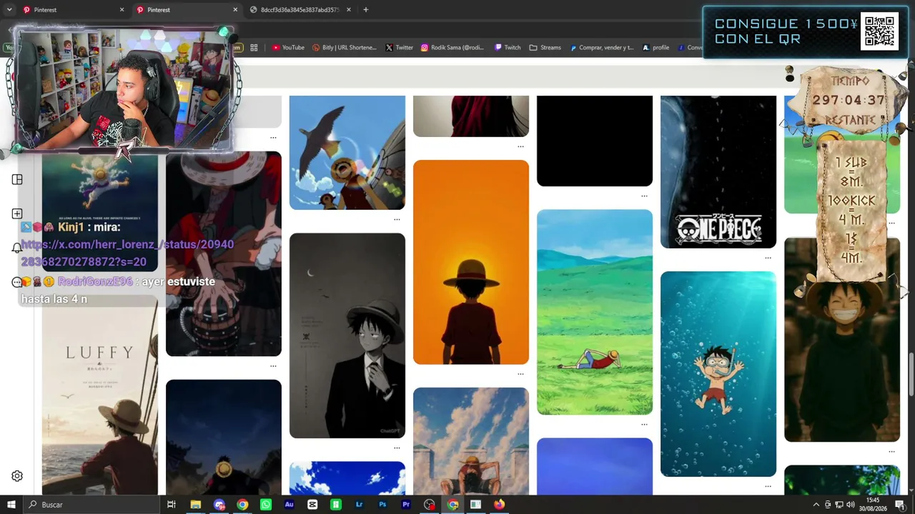Open the Rodik Sama Instagram bookmark

point(452,48)
